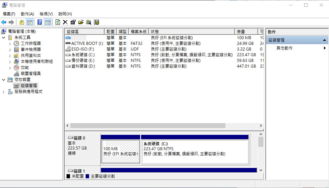329x188 pixels.
Task: Click the ACTIVE BOOT (I:) drive icon
Action: click(x=68, y=43)
